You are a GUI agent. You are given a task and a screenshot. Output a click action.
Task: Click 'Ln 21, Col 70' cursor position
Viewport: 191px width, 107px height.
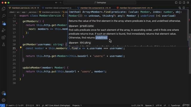(x=137, y=106)
